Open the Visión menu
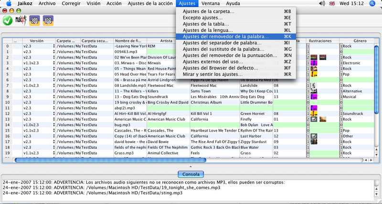The width and height of the screenshot is (382, 204). click(x=94, y=3)
